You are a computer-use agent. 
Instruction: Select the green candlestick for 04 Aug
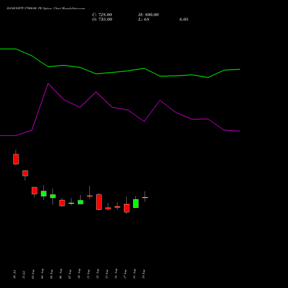click(x=44, y=194)
